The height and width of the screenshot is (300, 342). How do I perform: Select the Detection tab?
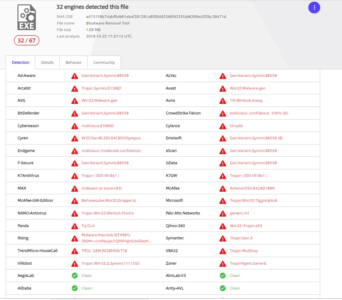pos(21,62)
